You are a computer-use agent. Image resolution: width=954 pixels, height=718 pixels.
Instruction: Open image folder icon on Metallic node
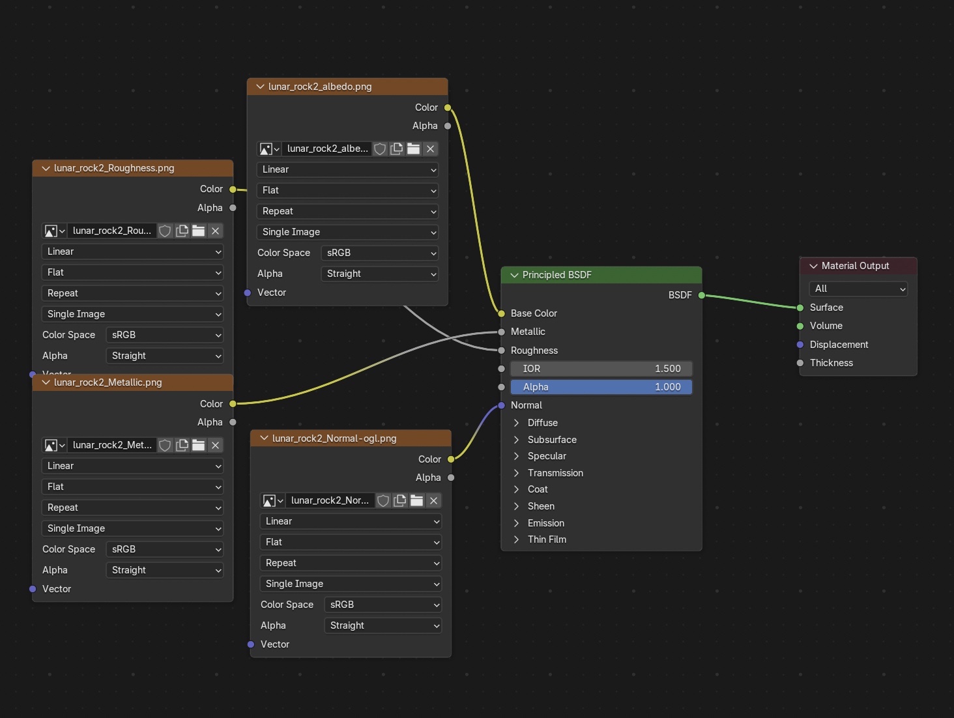199,446
